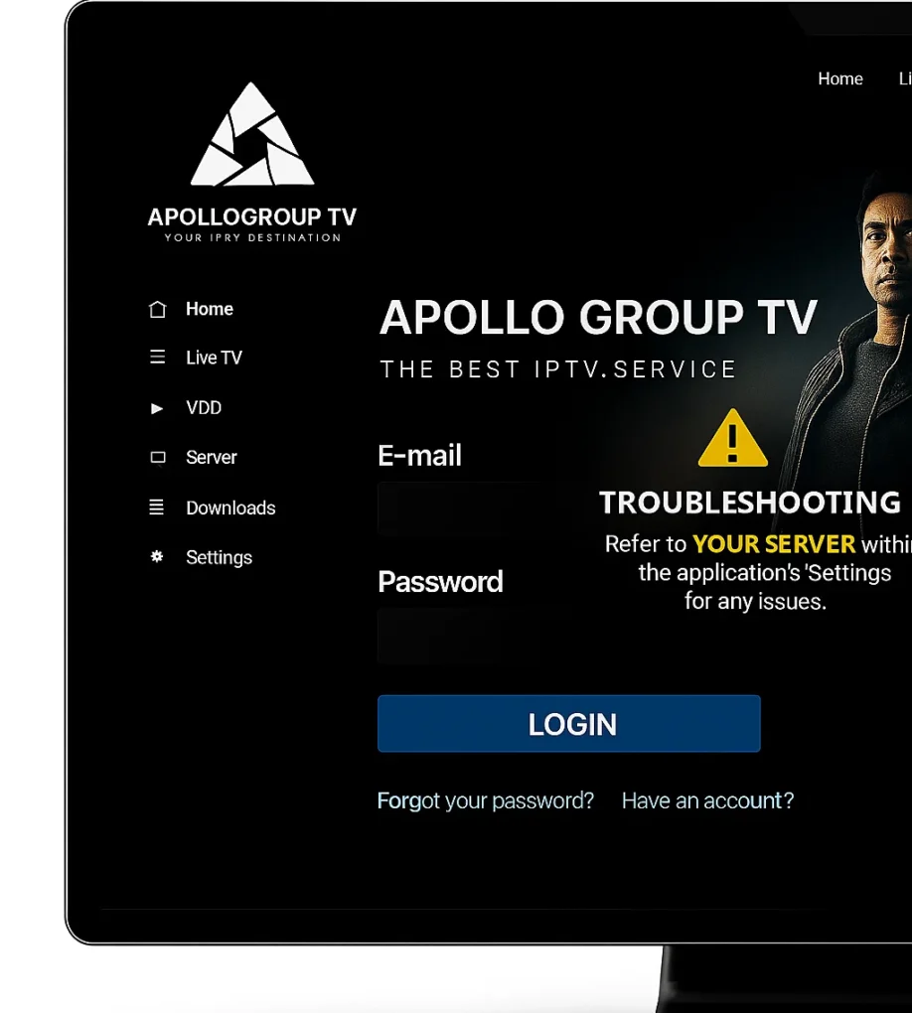Open Home in the sidebar menu

210,309
